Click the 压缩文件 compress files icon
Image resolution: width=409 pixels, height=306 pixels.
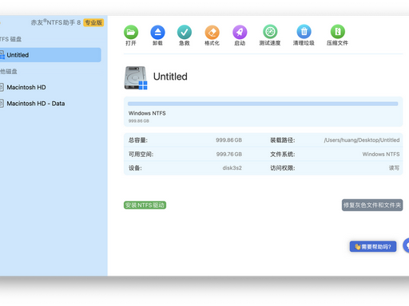(x=337, y=32)
